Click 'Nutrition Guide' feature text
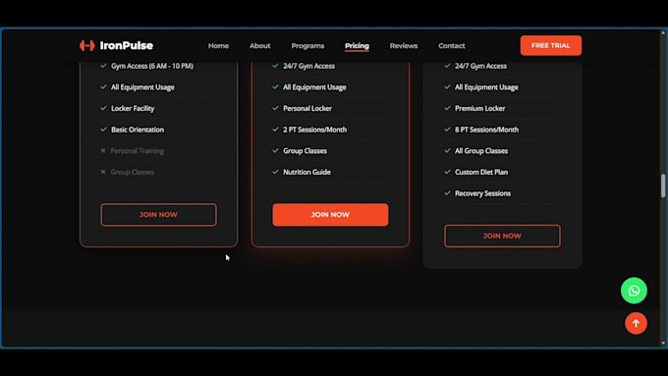The image size is (668, 376). point(306,172)
